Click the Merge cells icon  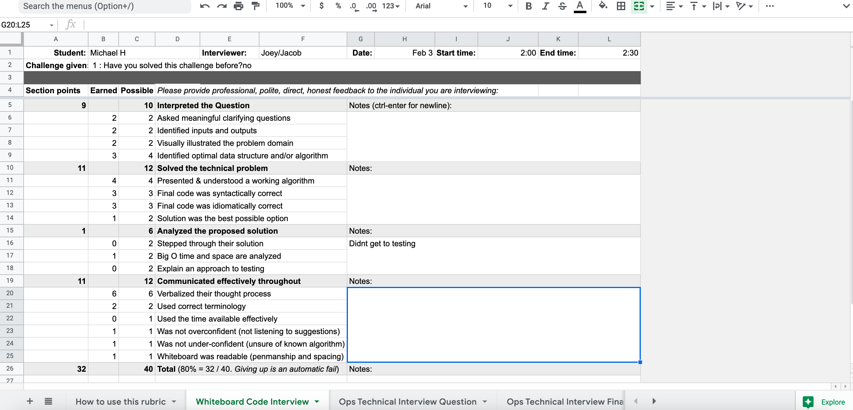(639, 6)
